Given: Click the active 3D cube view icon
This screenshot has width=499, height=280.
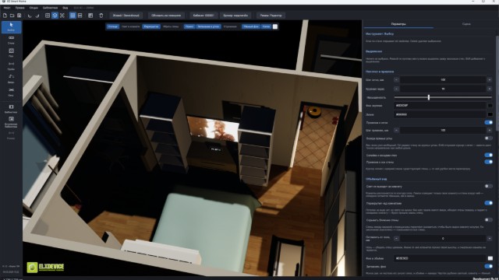Looking at the screenshot, I should (x=55, y=16).
